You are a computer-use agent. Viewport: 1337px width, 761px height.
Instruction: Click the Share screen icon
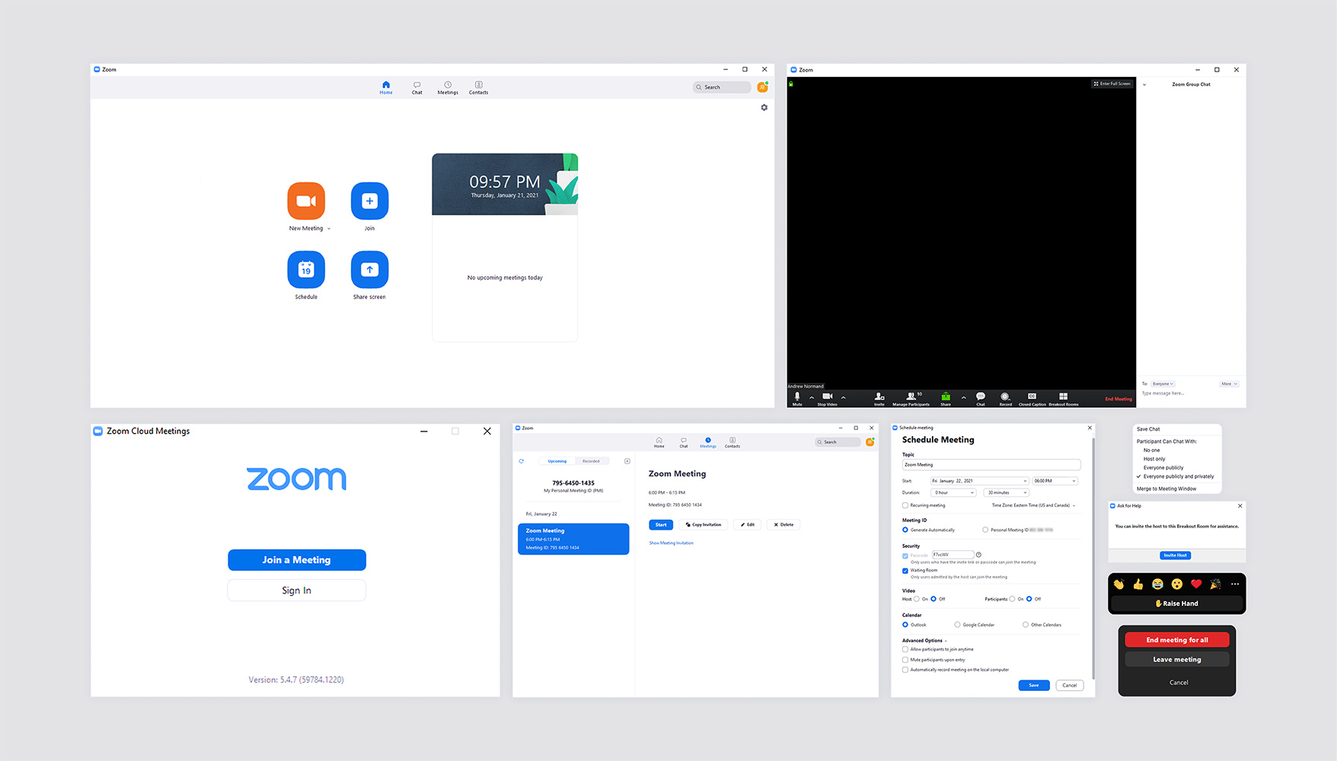pos(369,269)
